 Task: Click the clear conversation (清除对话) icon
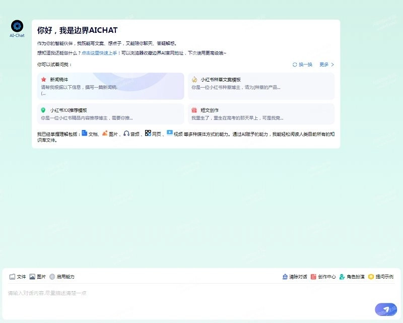coord(285,277)
